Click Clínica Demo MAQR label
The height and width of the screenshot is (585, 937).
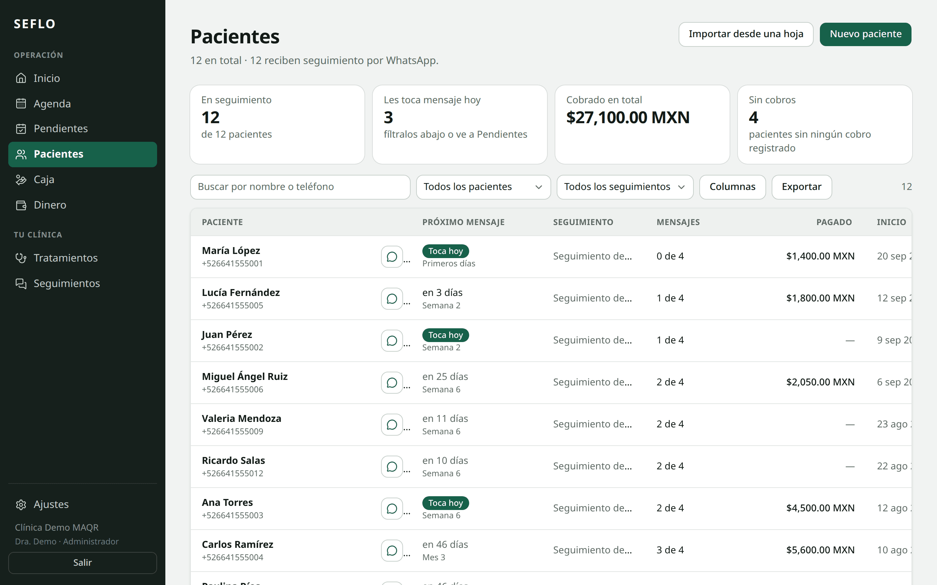(x=57, y=528)
